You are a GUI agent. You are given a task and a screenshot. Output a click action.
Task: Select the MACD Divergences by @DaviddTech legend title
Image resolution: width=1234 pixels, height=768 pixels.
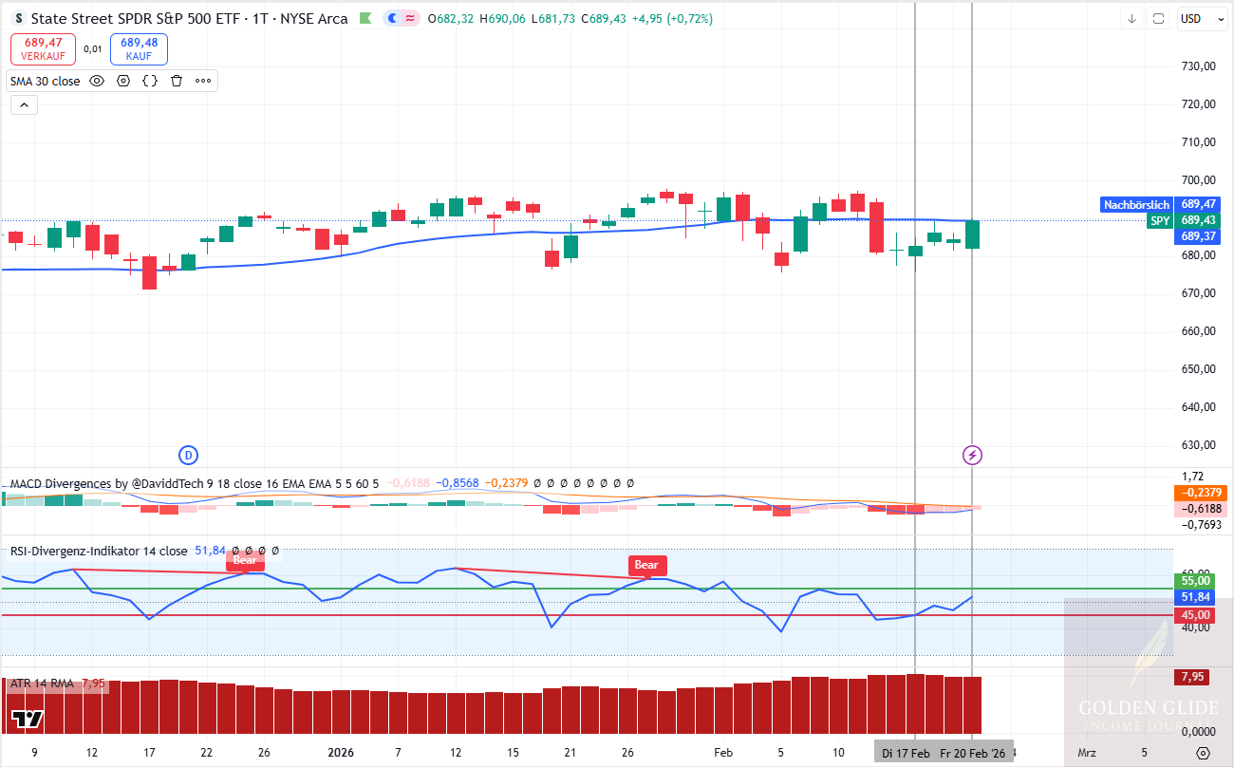pyautogui.click(x=104, y=483)
